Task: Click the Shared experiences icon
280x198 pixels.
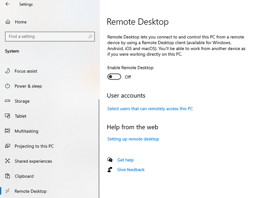Action: tap(7, 161)
